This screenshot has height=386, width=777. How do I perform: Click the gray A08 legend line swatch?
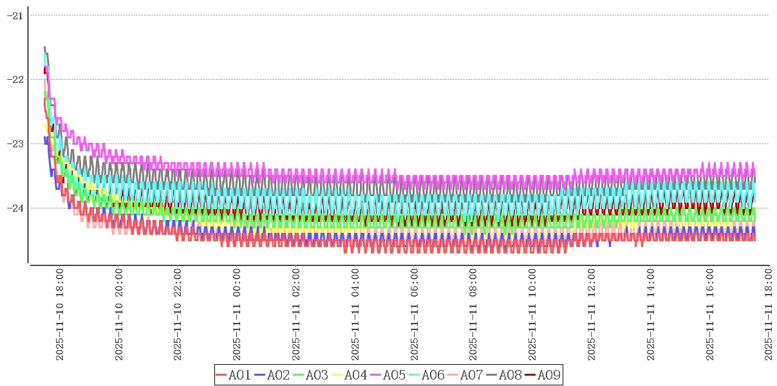point(491,375)
